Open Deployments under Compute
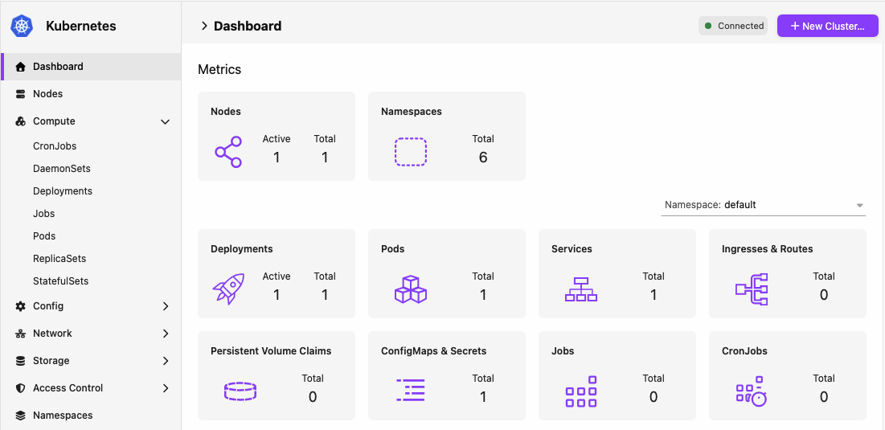The height and width of the screenshot is (430, 885). (x=63, y=191)
